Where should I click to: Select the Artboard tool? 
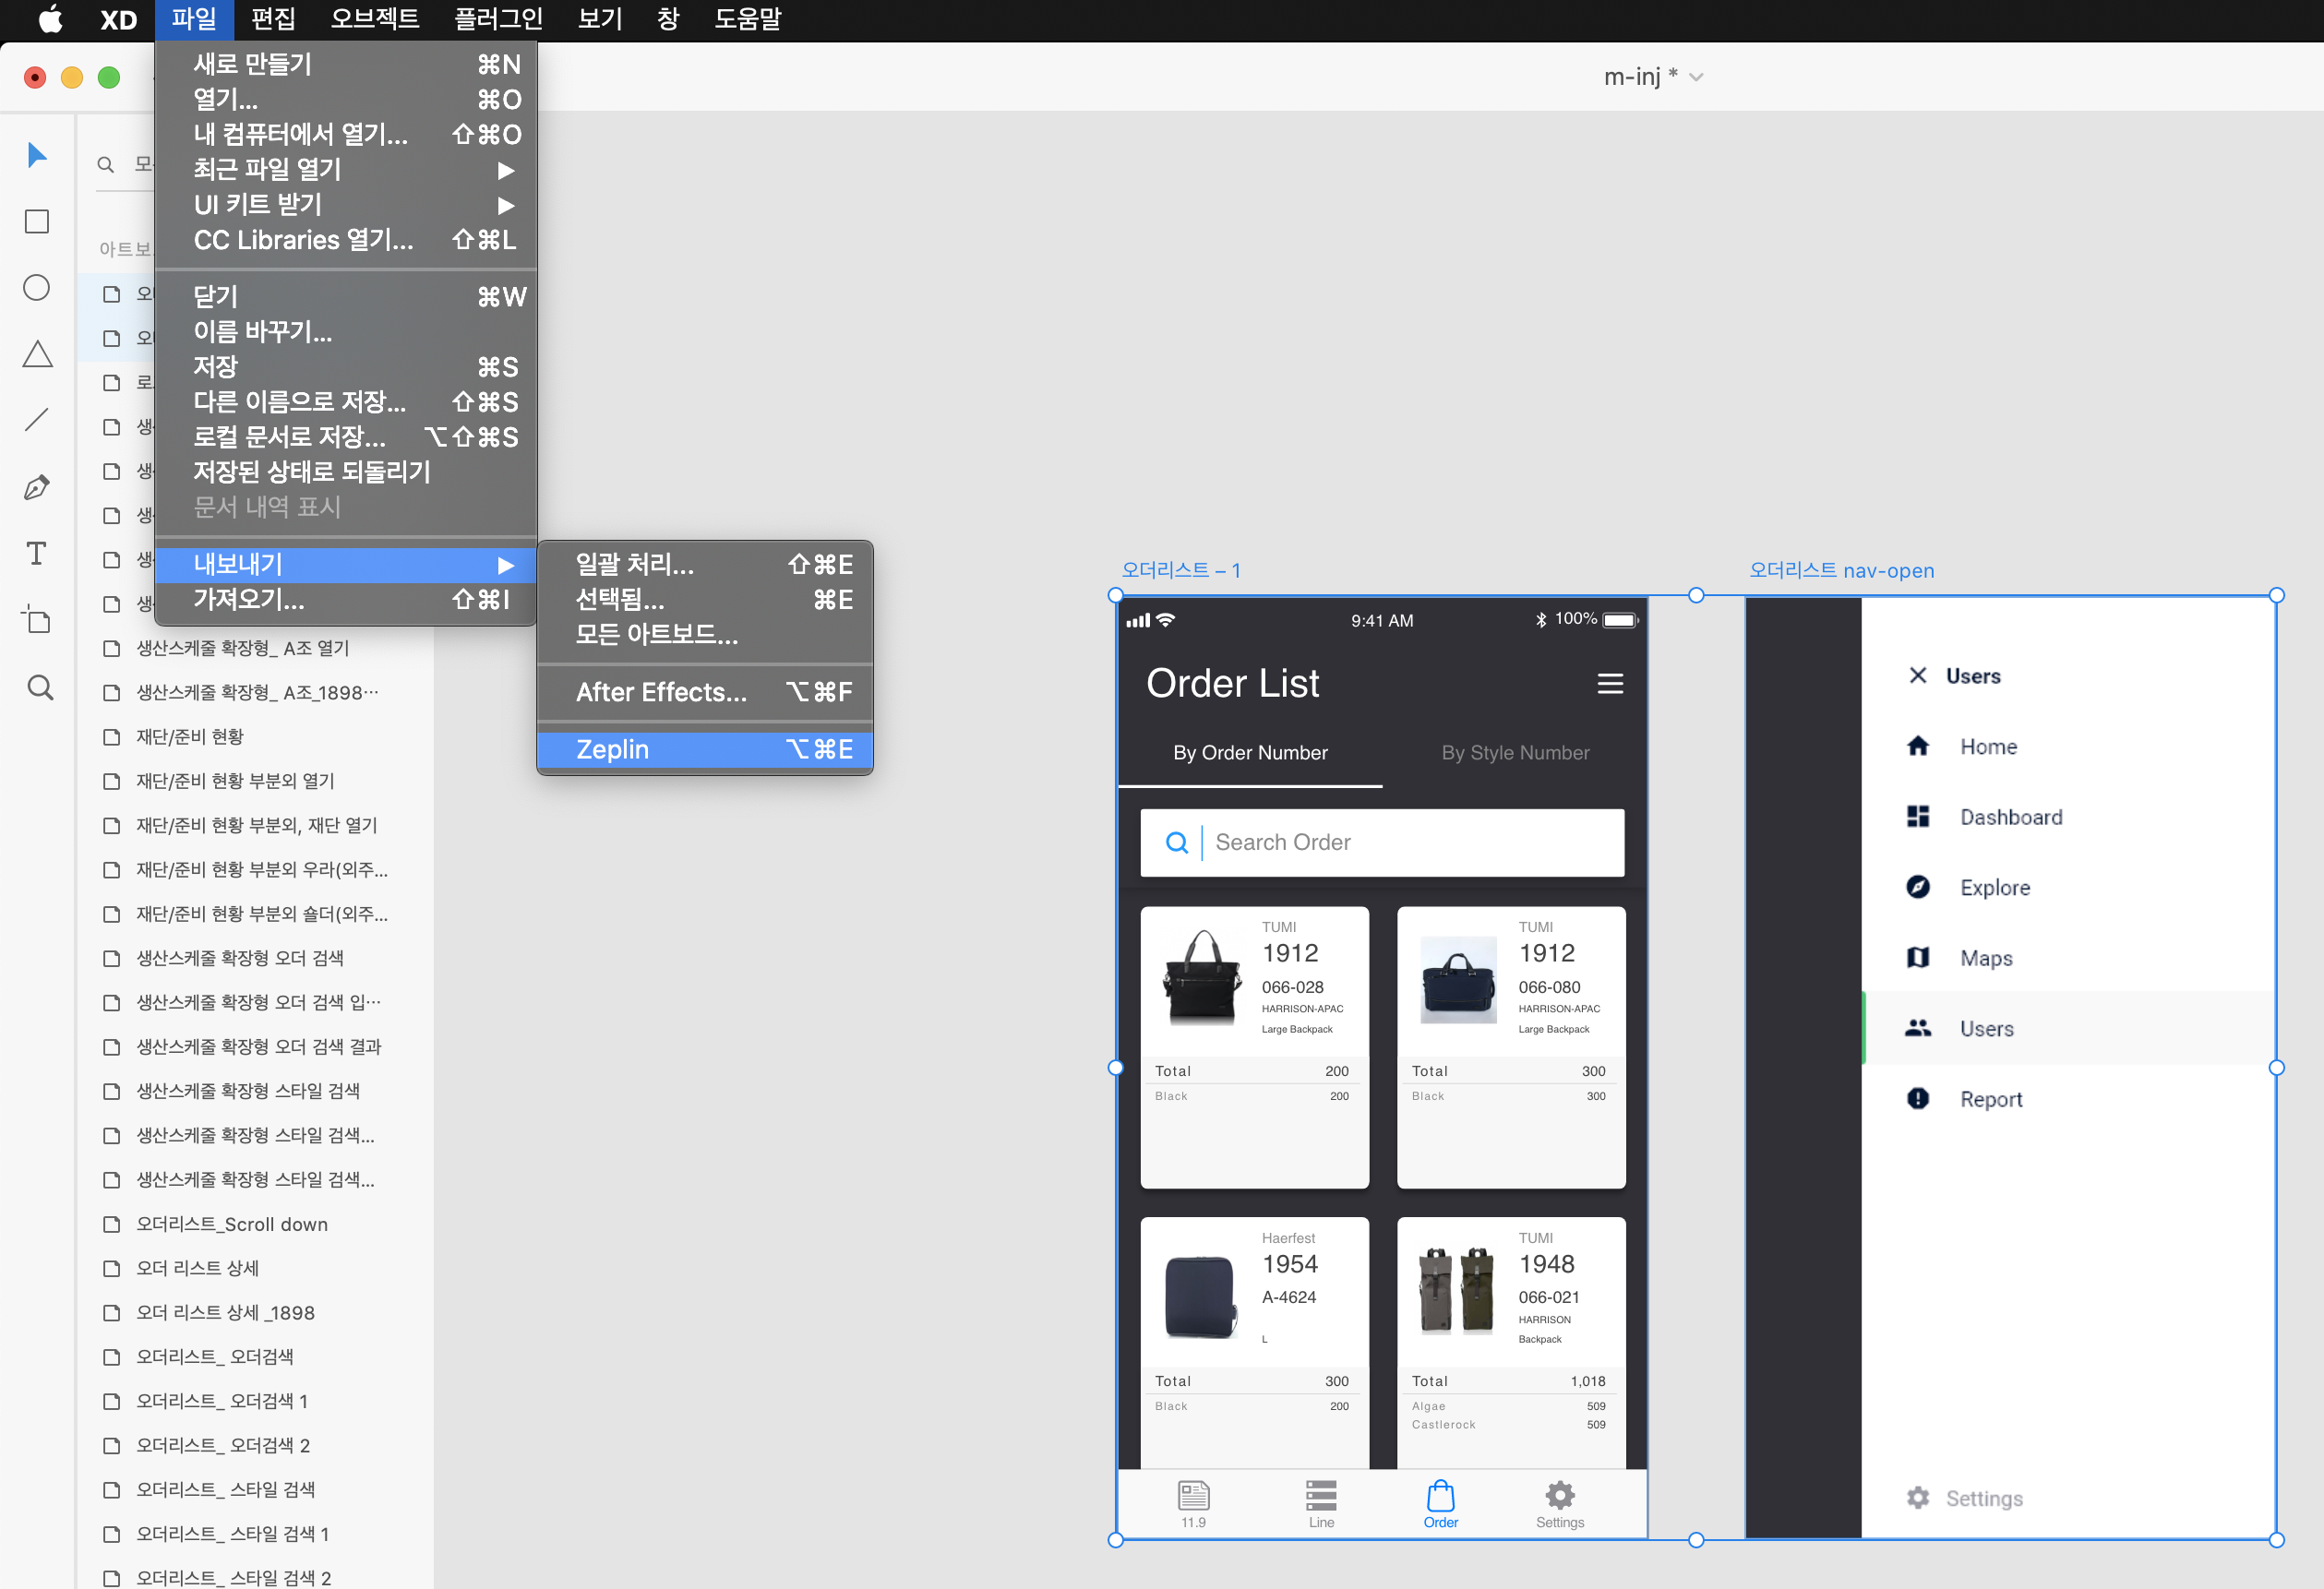click(37, 620)
